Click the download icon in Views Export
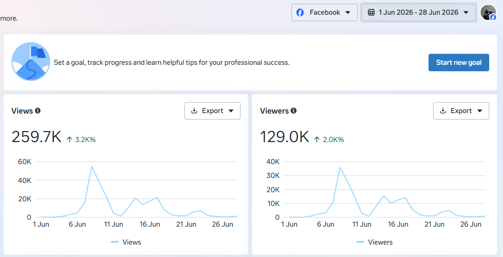This screenshot has height=257, width=503. coord(194,111)
